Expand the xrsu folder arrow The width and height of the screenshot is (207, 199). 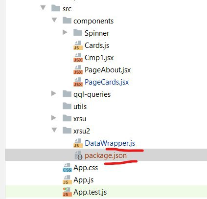54,118
